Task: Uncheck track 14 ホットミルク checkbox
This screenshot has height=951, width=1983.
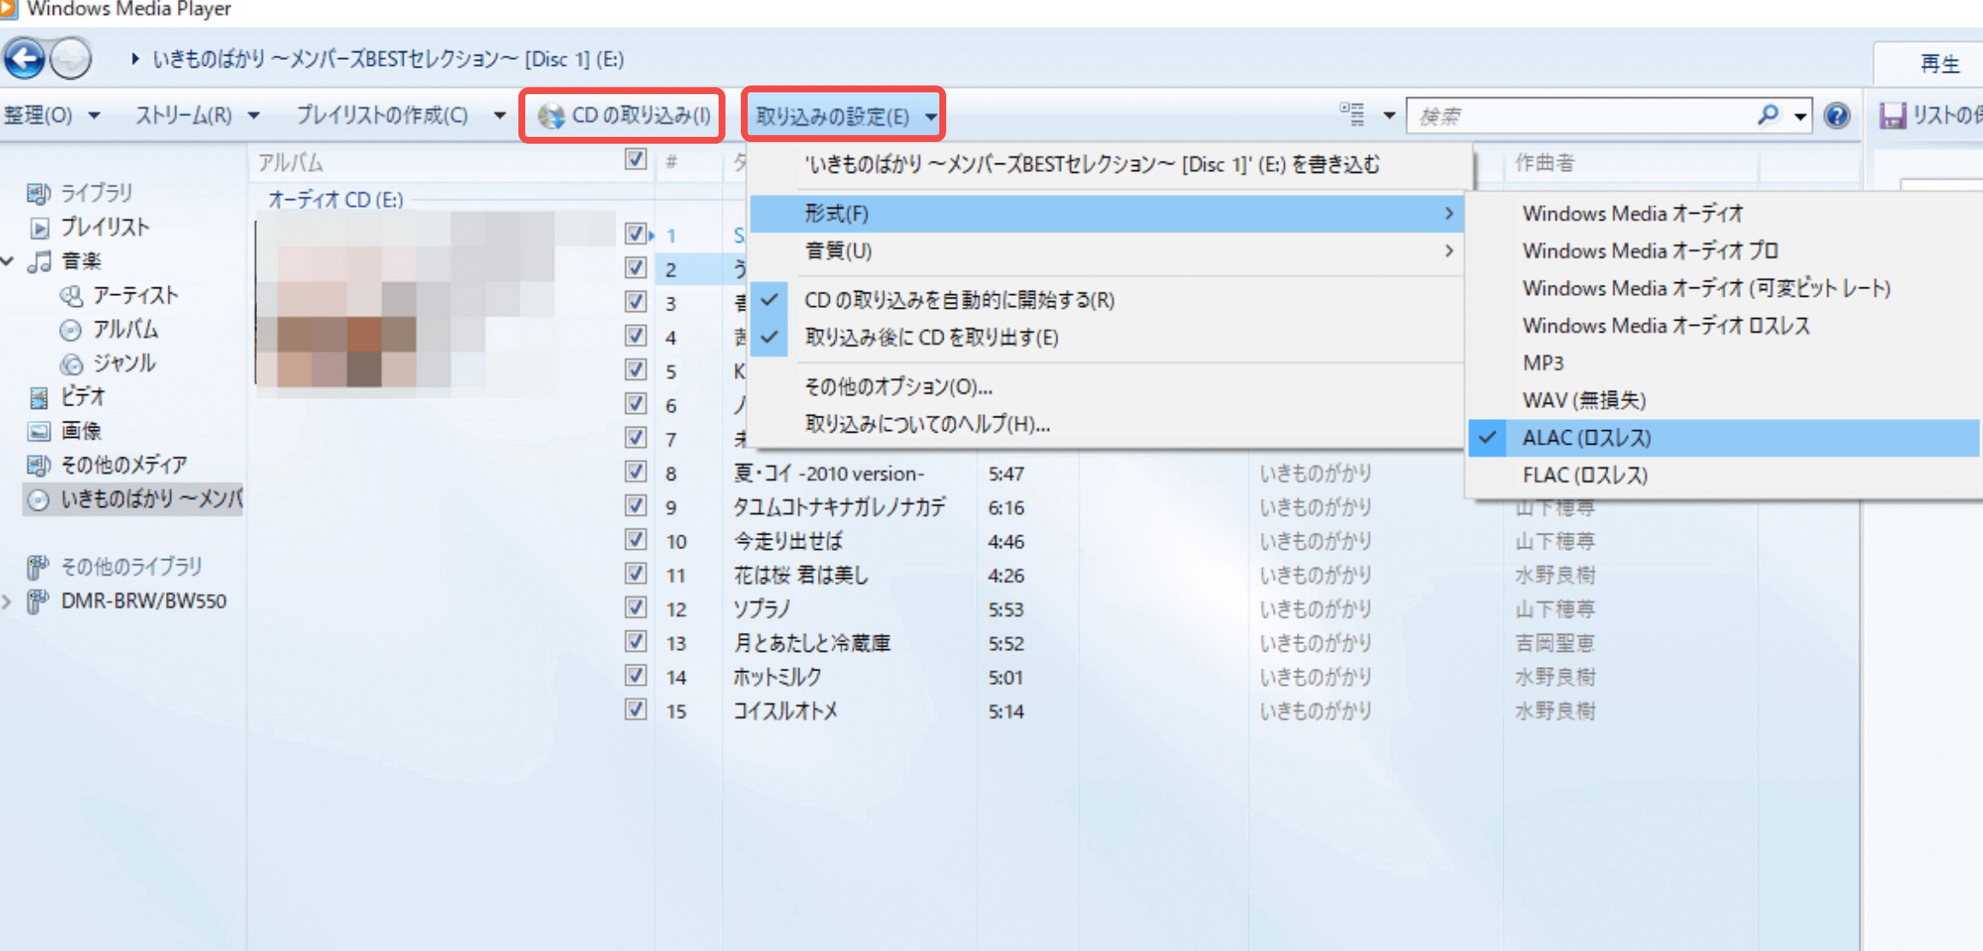Action: pyautogui.click(x=636, y=675)
